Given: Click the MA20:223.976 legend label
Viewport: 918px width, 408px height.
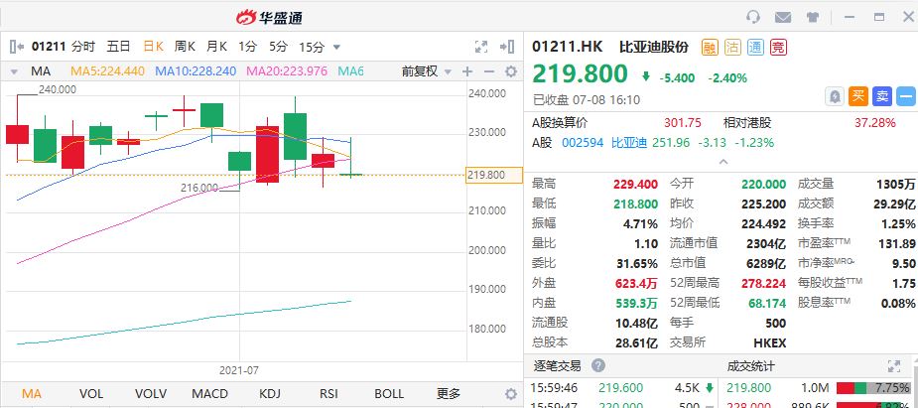Looking at the screenshot, I should (286, 71).
